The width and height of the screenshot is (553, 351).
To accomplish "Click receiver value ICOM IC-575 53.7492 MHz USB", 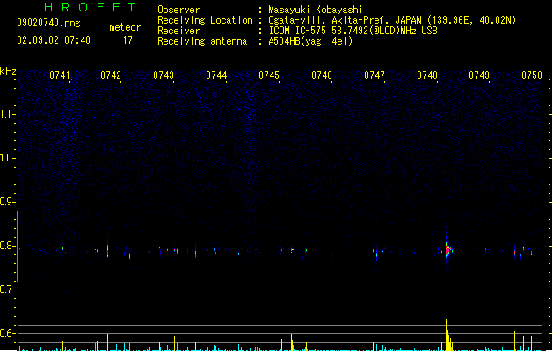I will point(353,31).
